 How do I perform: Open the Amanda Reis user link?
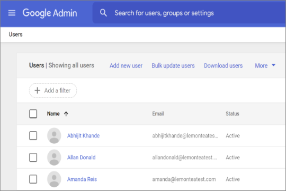coord(82,179)
